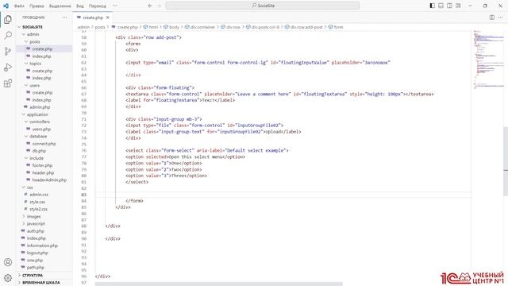Screen dimensions: 508x286
Task: Click form breadcrumb item
Action: pos(338,27)
